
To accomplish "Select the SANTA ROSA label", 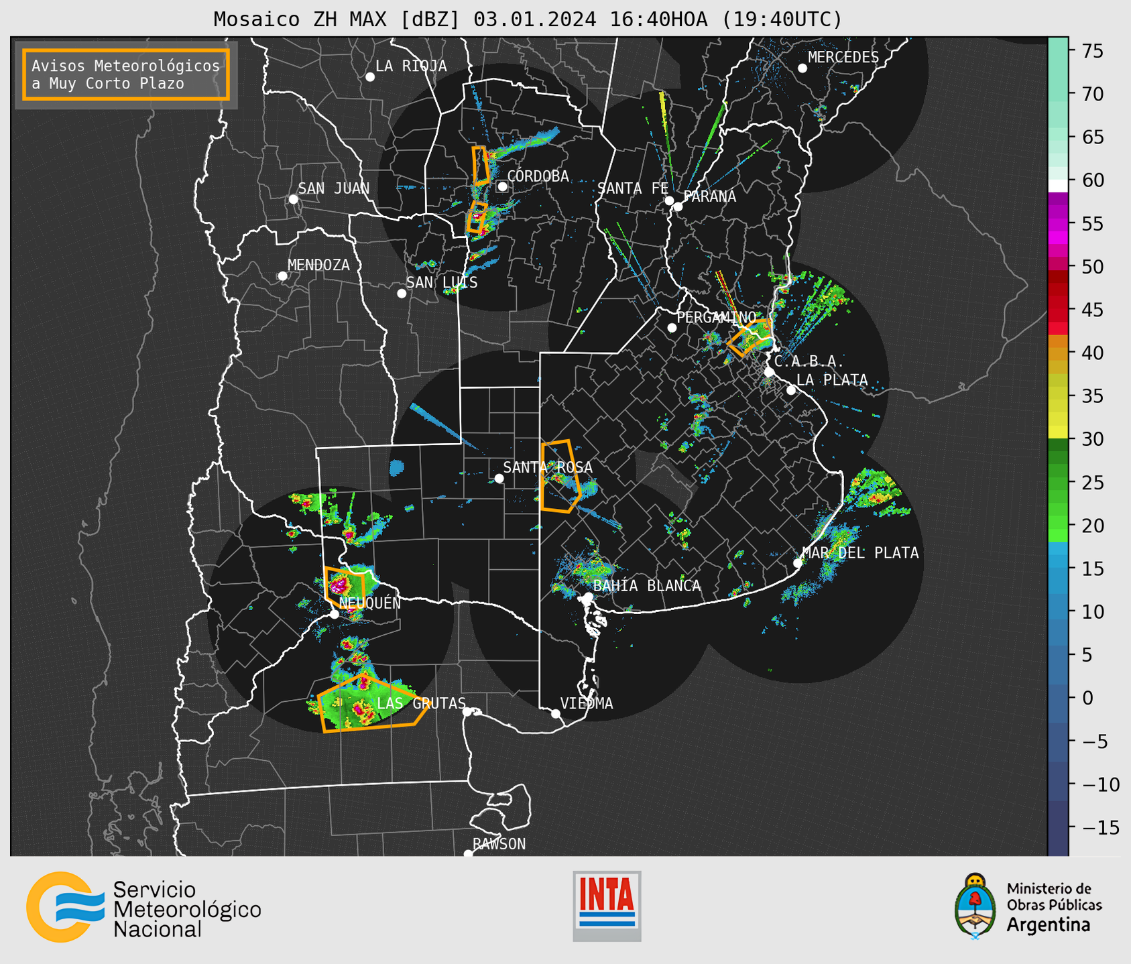I will tap(548, 467).
